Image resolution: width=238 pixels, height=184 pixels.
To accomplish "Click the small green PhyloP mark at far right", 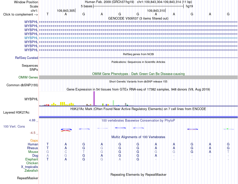I will coord(227,129).
